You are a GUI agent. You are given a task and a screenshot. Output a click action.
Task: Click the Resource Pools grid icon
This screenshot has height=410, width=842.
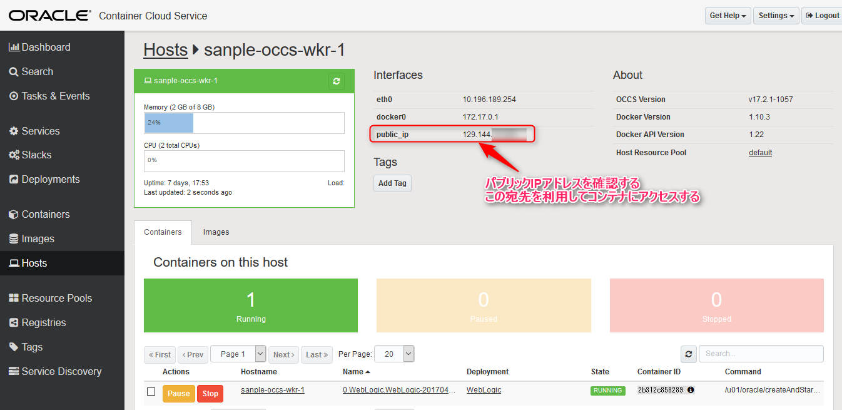(14, 298)
